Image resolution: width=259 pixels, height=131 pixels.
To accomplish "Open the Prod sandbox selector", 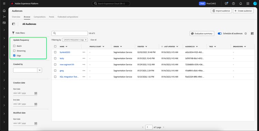I will [208, 3].
